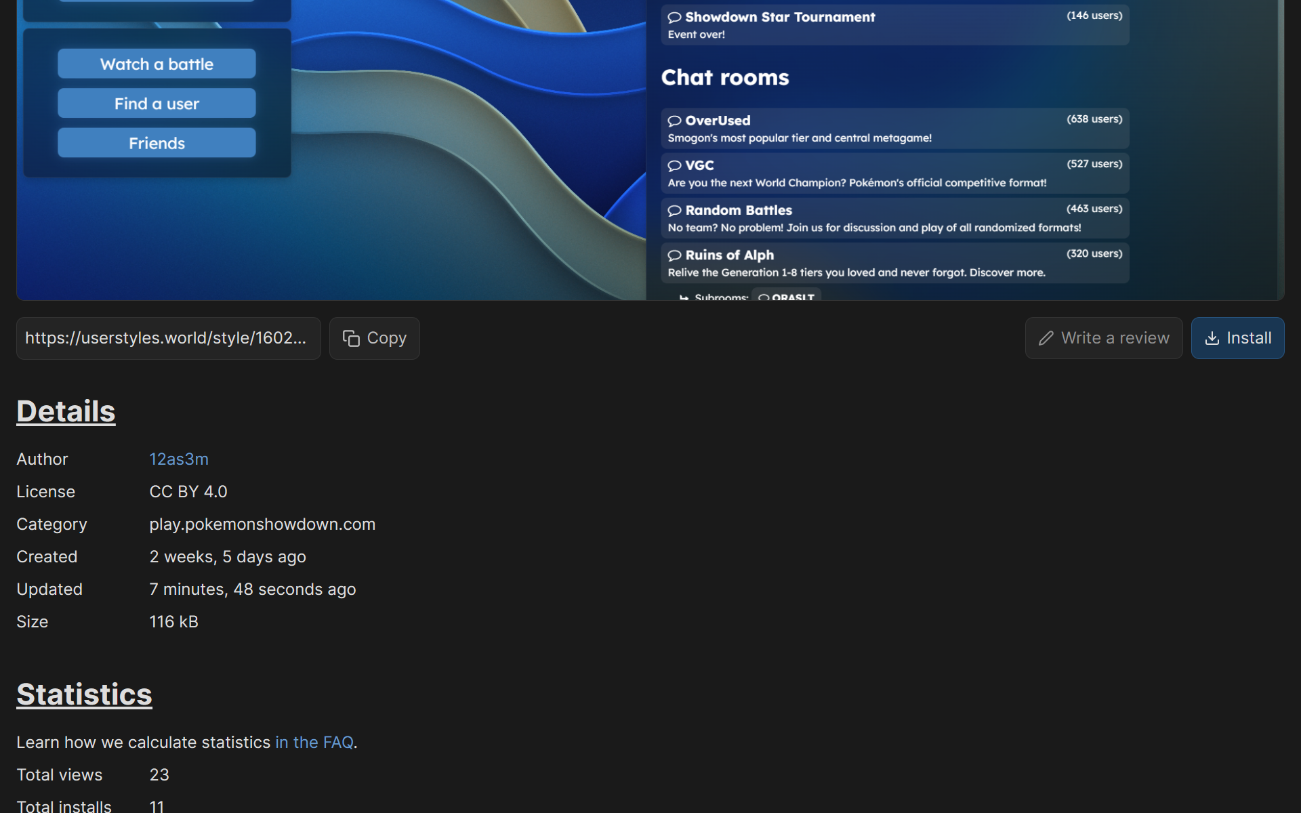This screenshot has height=813, width=1301.
Task: Click the '116 kB' size value
Action: pyautogui.click(x=174, y=622)
